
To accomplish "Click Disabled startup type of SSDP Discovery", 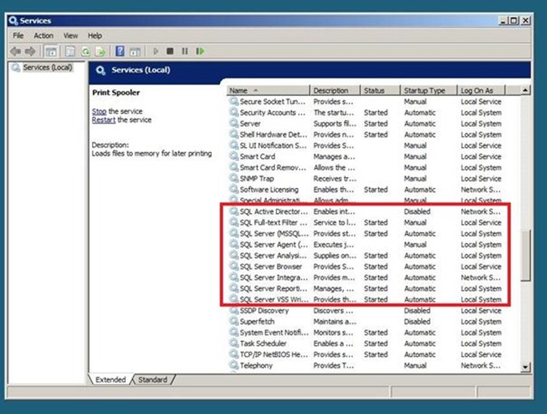I will pos(417,311).
